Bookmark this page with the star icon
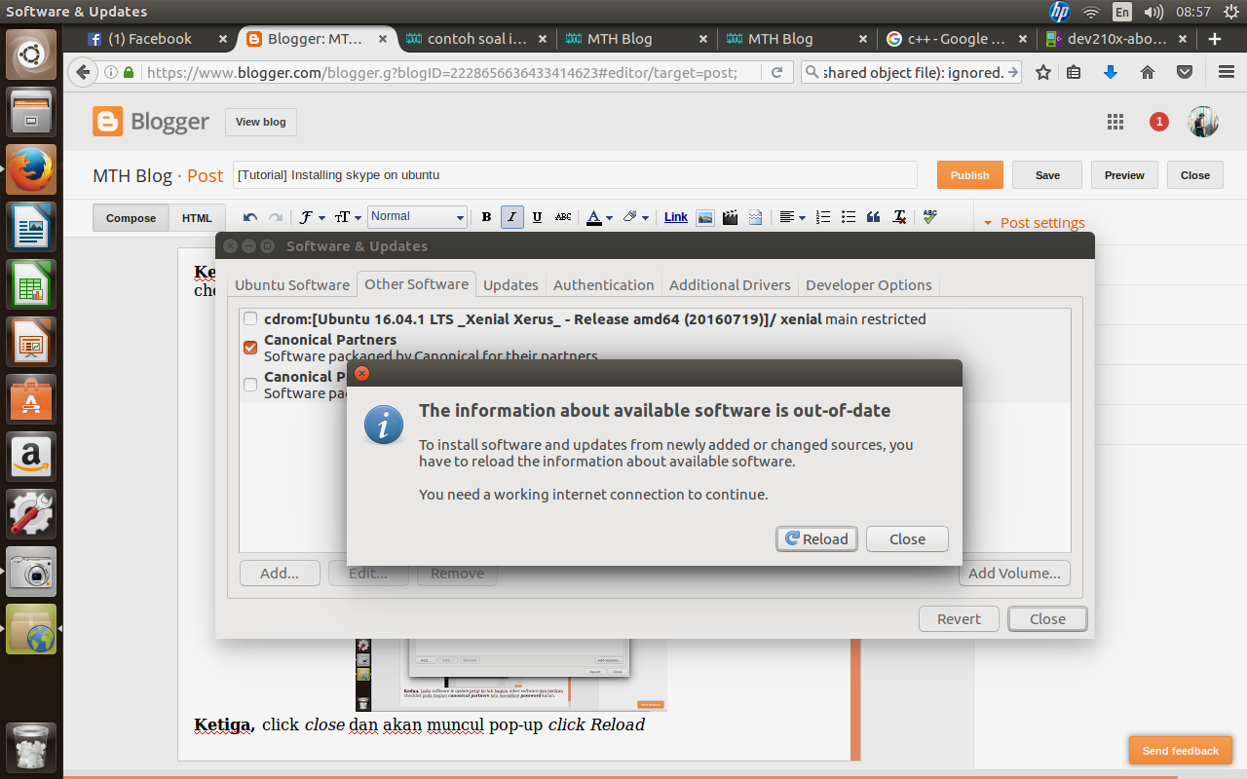 point(1043,72)
